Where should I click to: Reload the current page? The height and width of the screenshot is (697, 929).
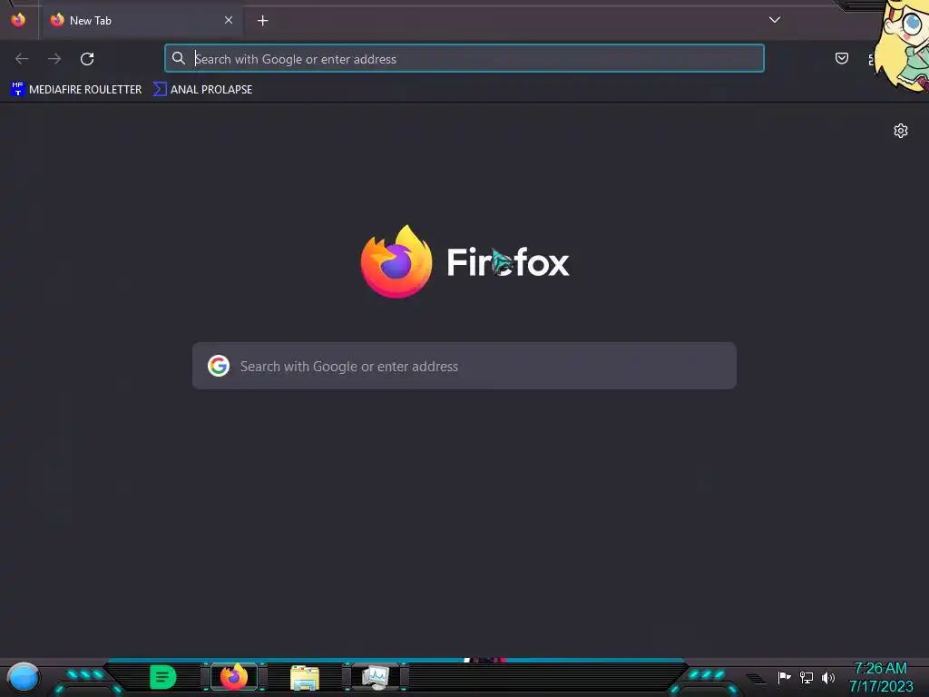click(87, 59)
